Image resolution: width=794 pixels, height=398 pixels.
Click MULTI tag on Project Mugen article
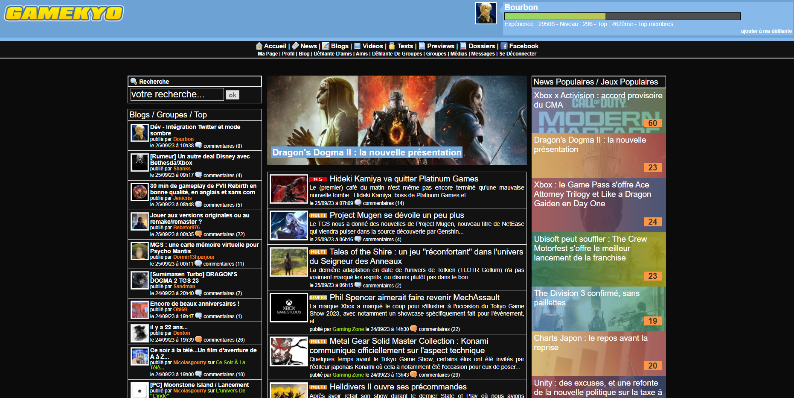click(x=318, y=216)
